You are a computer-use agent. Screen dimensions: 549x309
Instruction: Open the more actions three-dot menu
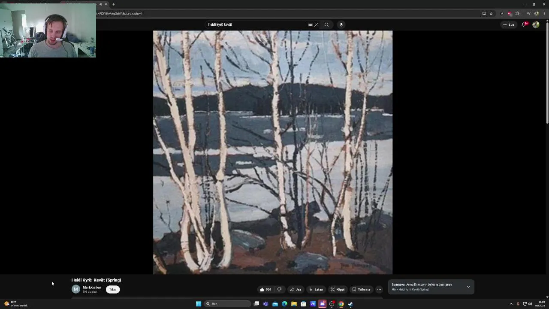[379, 289]
